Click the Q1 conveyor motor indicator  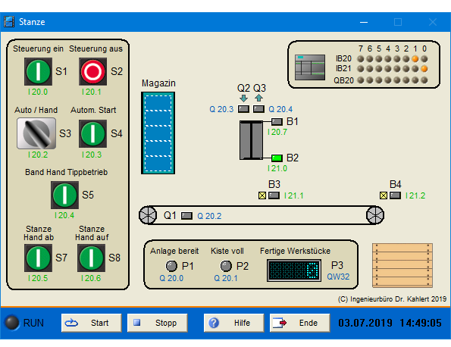[x=186, y=216]
